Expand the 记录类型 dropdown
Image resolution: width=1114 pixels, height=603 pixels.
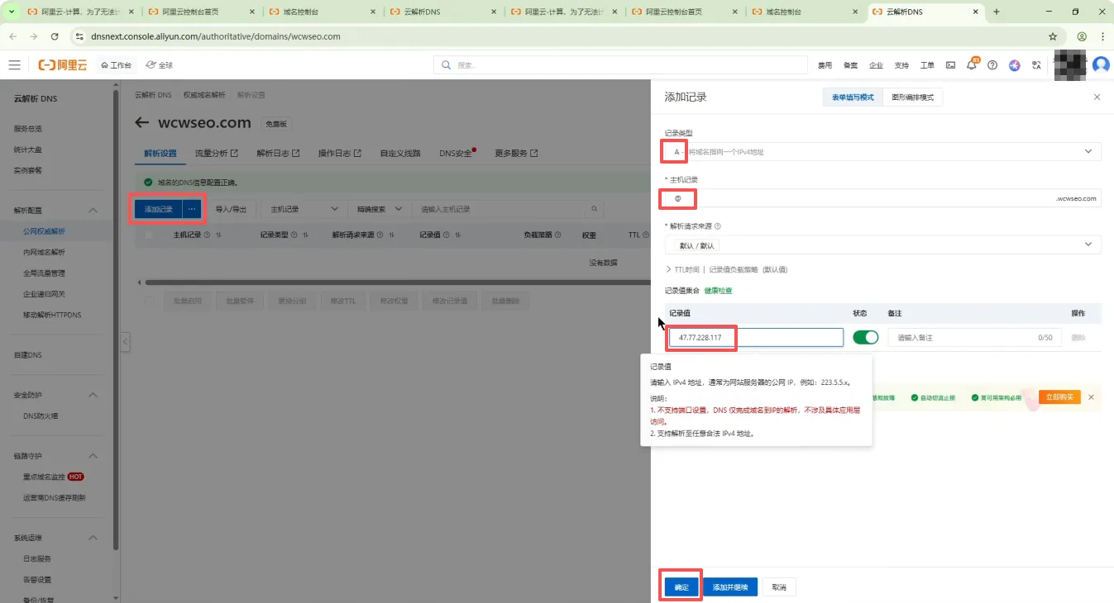(882, 152)
